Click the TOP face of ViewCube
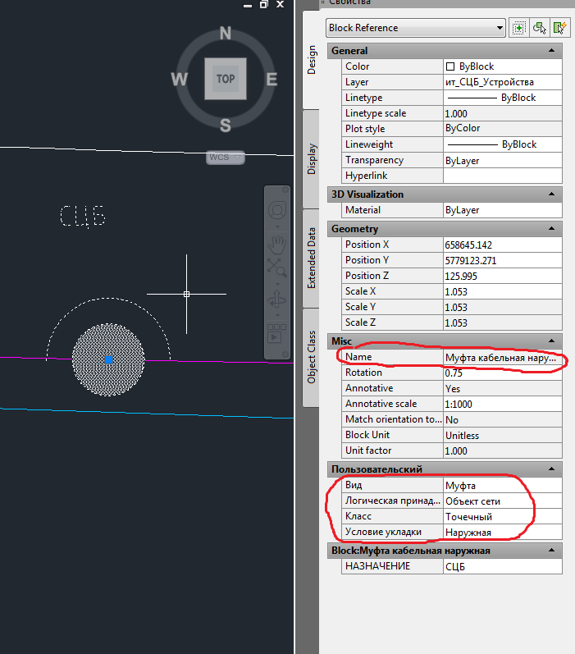The width and height of the screenshot is (575, 654). (226, 79)
